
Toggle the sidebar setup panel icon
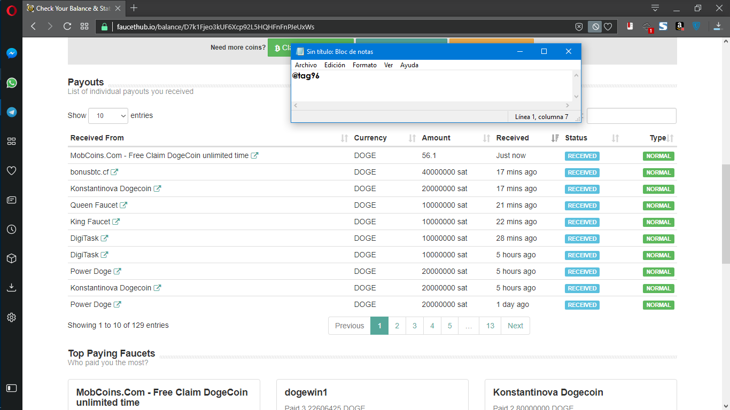pos(11,388)
